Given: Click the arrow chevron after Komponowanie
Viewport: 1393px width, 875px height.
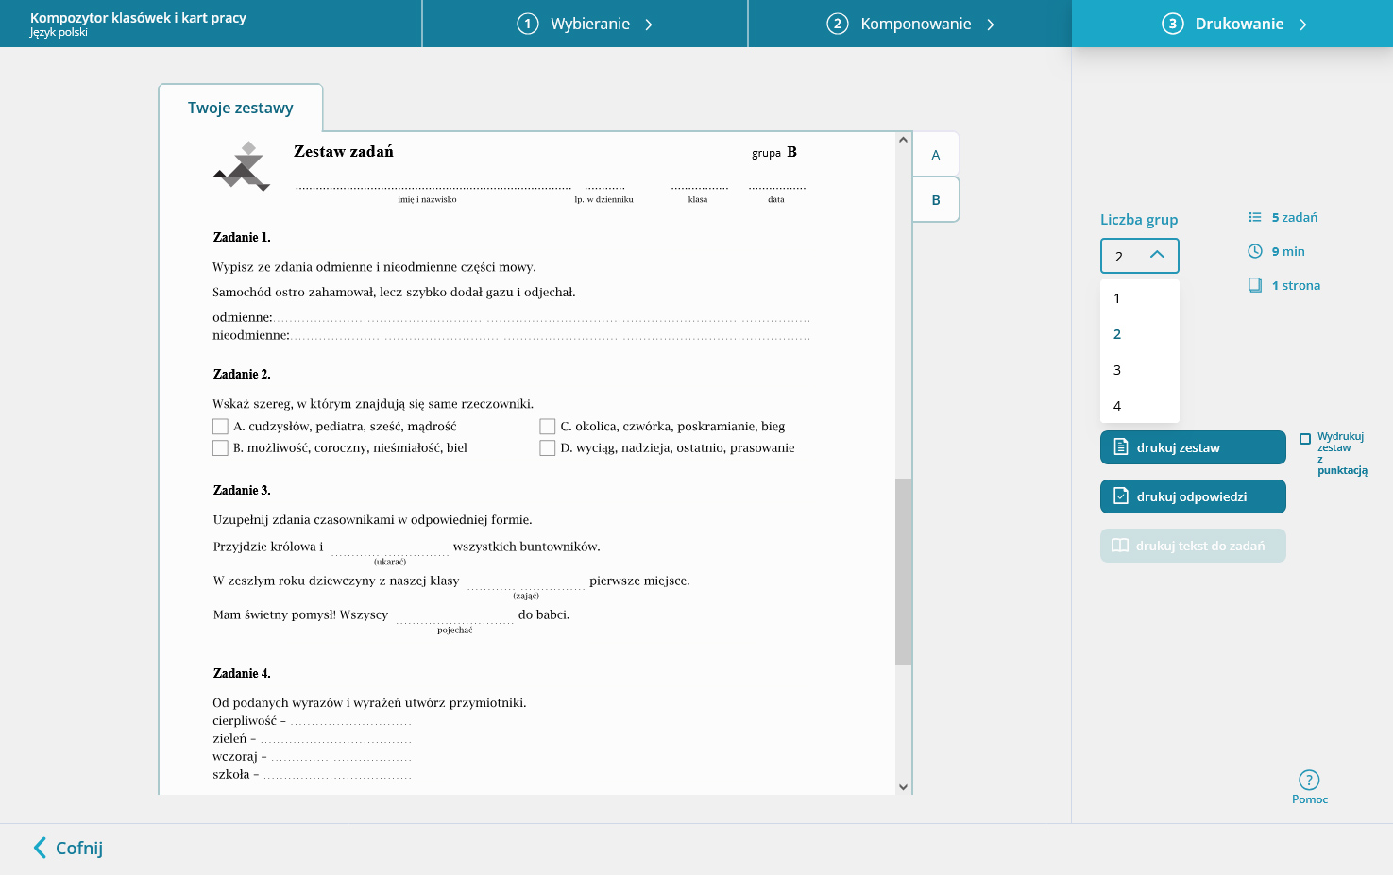Looking at the screenshot, I should point(991,25).
